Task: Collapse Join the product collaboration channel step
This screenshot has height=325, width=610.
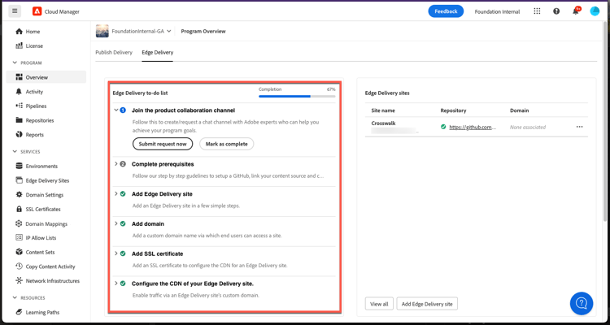Action: [x=116, y=110]
